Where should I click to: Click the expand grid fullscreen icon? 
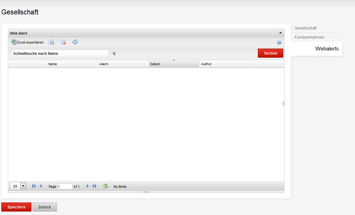point(75,42)
